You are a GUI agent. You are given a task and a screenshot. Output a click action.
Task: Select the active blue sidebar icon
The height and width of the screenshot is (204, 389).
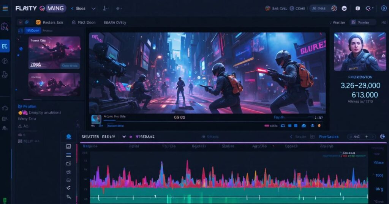[5, 46]
